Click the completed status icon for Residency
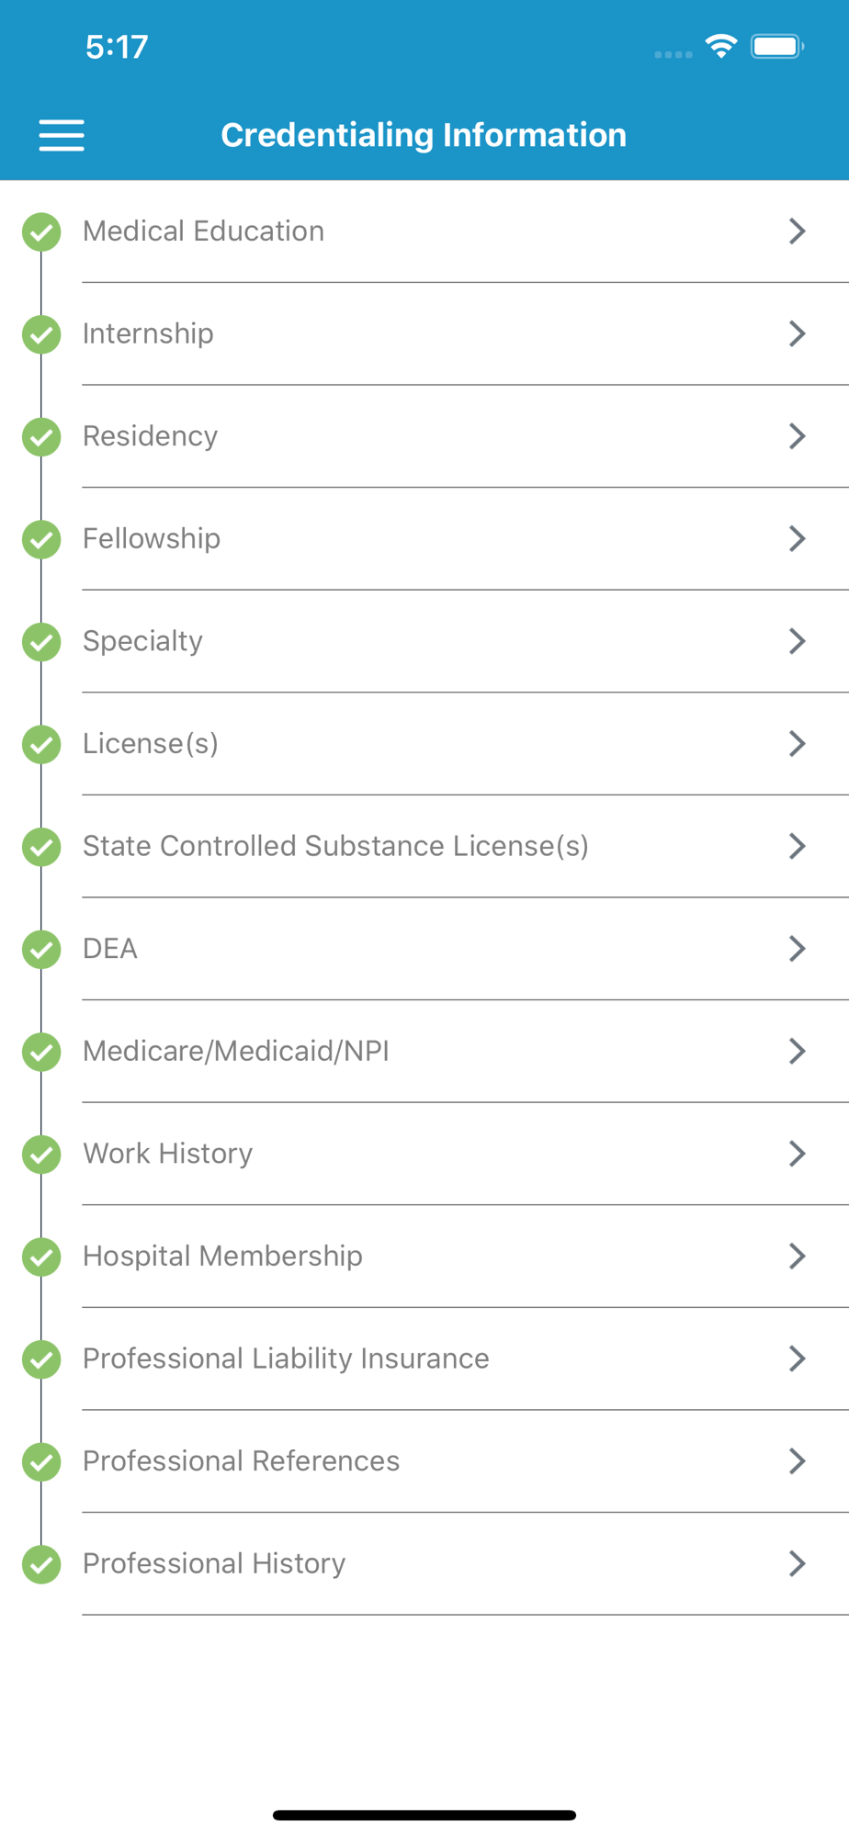The width and height of the screenshot is (849, 1837). (x=41, y=436)
